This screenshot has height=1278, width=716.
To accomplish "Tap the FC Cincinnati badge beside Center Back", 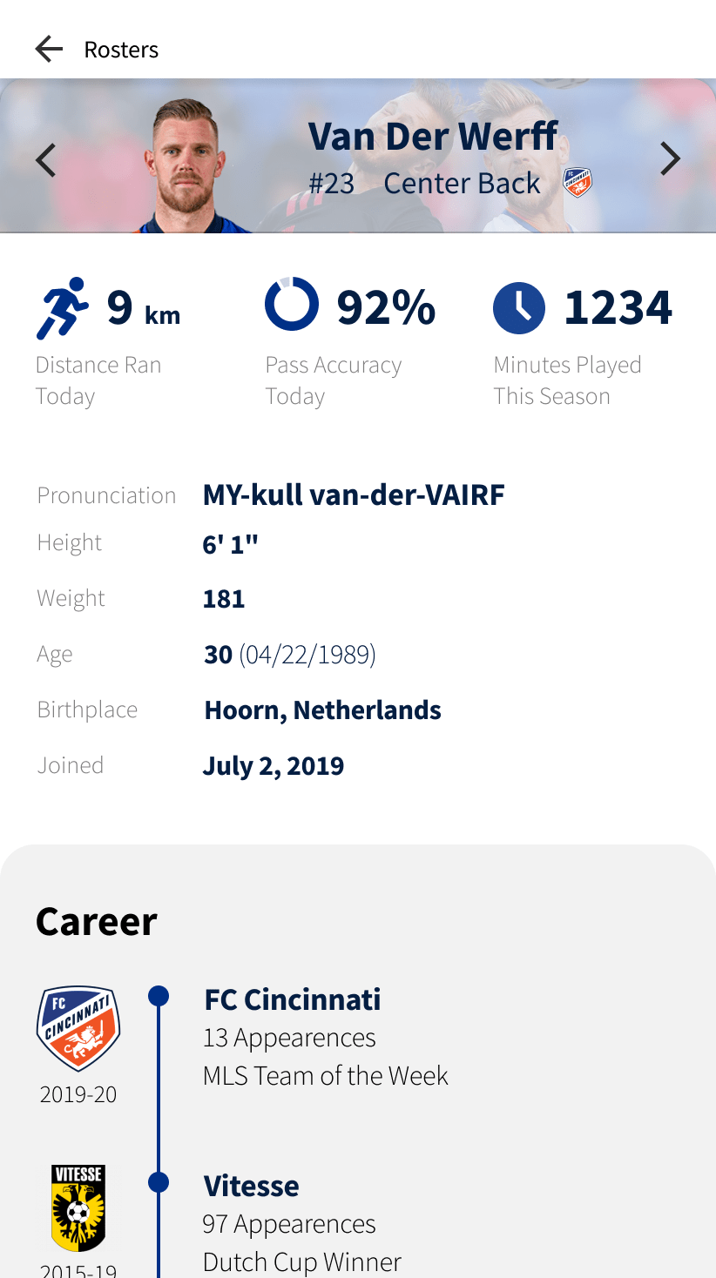I will click(577, 183).
